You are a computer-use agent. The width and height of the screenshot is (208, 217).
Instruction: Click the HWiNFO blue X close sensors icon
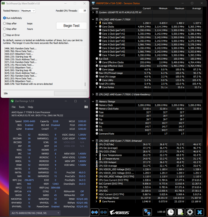pyautogui.click(x=200, y=212)
